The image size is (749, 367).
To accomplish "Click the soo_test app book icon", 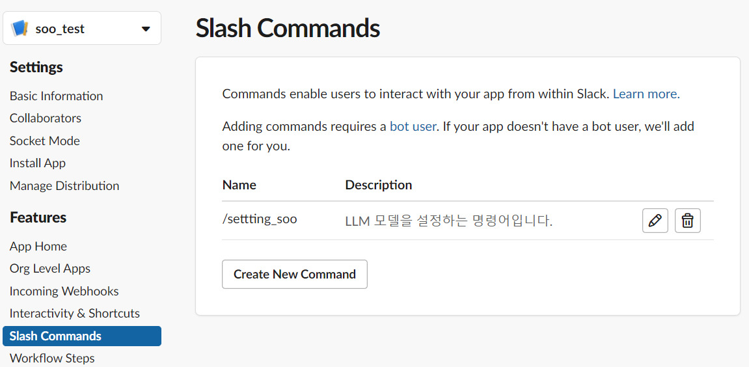I will click(x=20, y=29).
